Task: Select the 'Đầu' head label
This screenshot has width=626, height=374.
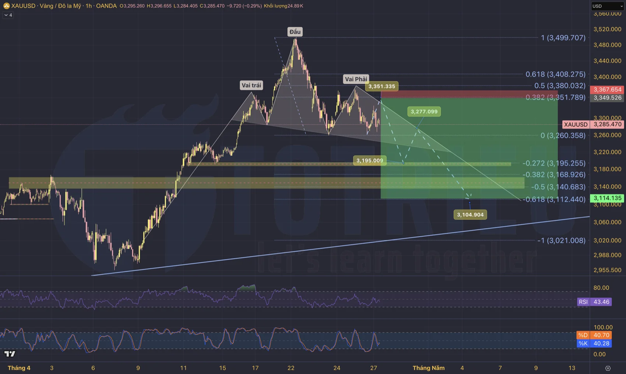Action: (x=295, y=32)
